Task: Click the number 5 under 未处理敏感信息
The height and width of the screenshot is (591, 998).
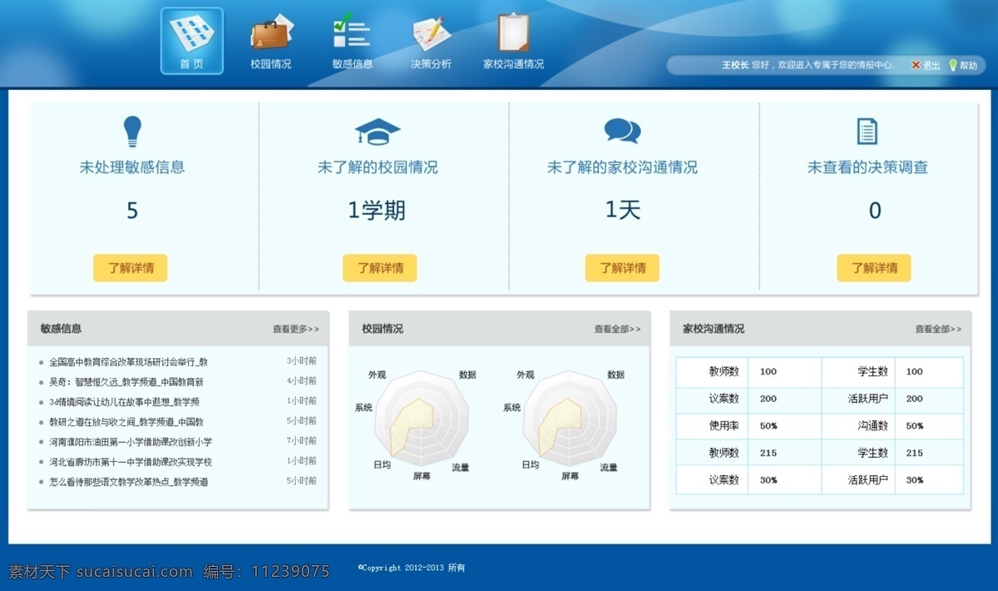Action: tap(132, 211)
